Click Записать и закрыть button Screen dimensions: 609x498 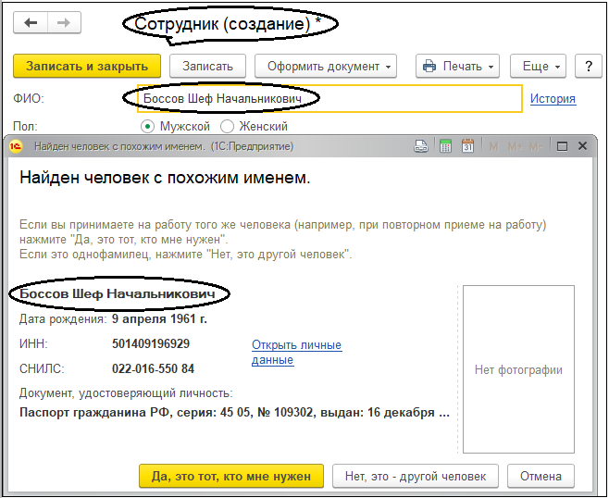(87, 66)
